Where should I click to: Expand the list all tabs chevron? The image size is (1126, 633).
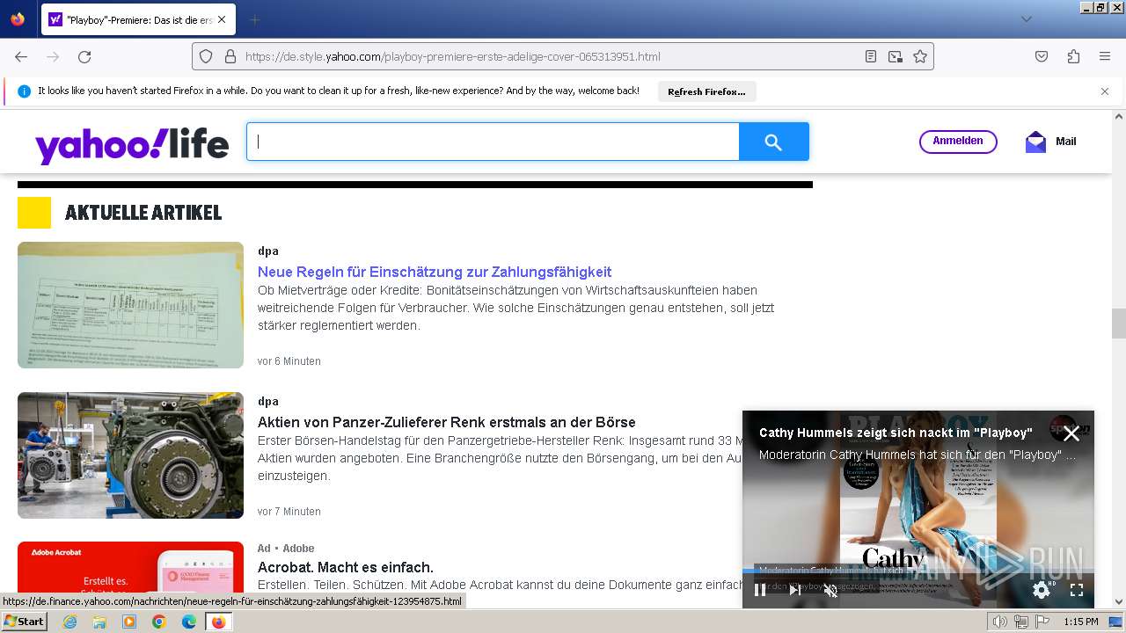point(1026,19)
